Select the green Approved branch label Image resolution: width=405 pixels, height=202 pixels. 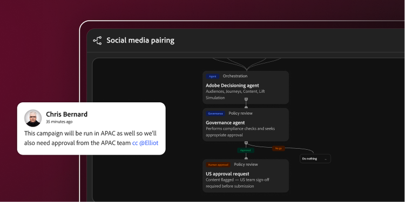click(x=246, y=150)
